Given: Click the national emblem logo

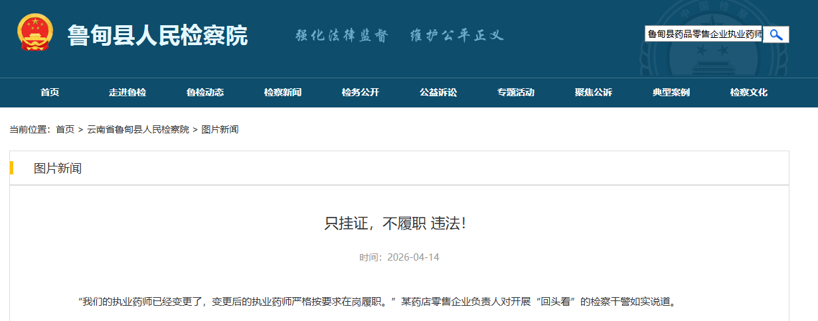Looking at the screenshot, I should [x=36, y=33].
